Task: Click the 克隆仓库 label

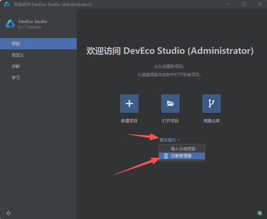Action: coord(212,121)
